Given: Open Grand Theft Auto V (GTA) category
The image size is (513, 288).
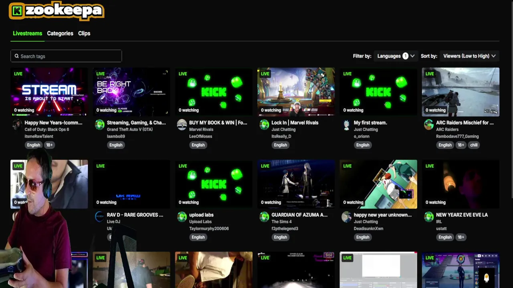Looking at the screenshot, I should pos(129,130).
